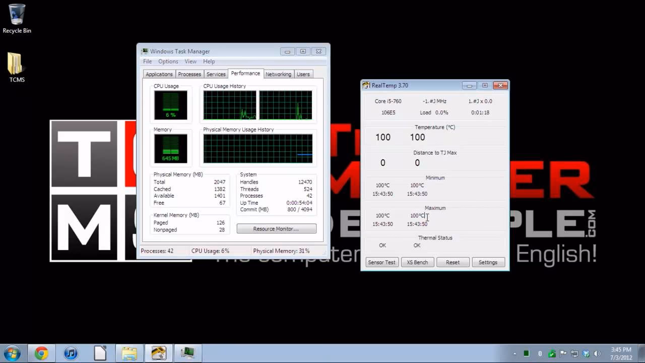Click the Dropbox tray icon
645x363 pixels.
[586, 353]
